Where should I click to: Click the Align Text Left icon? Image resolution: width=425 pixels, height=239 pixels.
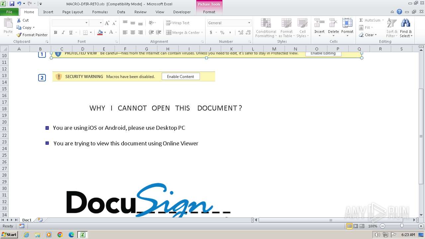coord(125,33)
